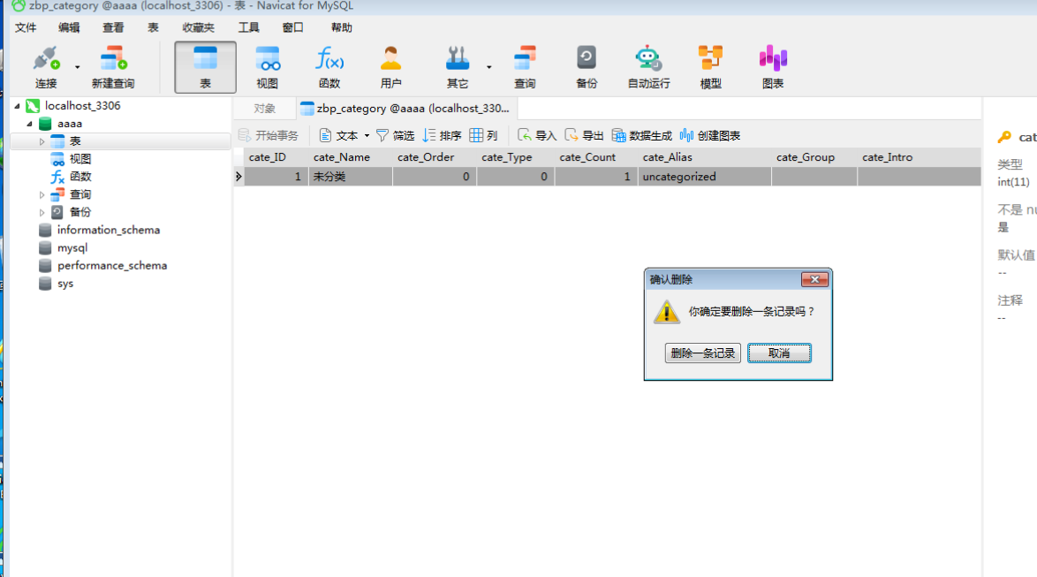Click the cate_ID column header
The width and height of the screenshot is (1037, 577).
click(x=276, y=156)
